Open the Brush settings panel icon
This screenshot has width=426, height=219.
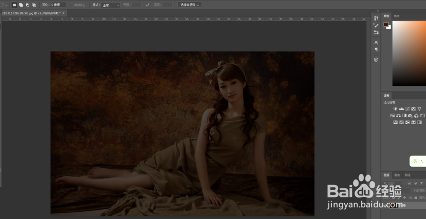pyautogui.click(x=376, y=26)
